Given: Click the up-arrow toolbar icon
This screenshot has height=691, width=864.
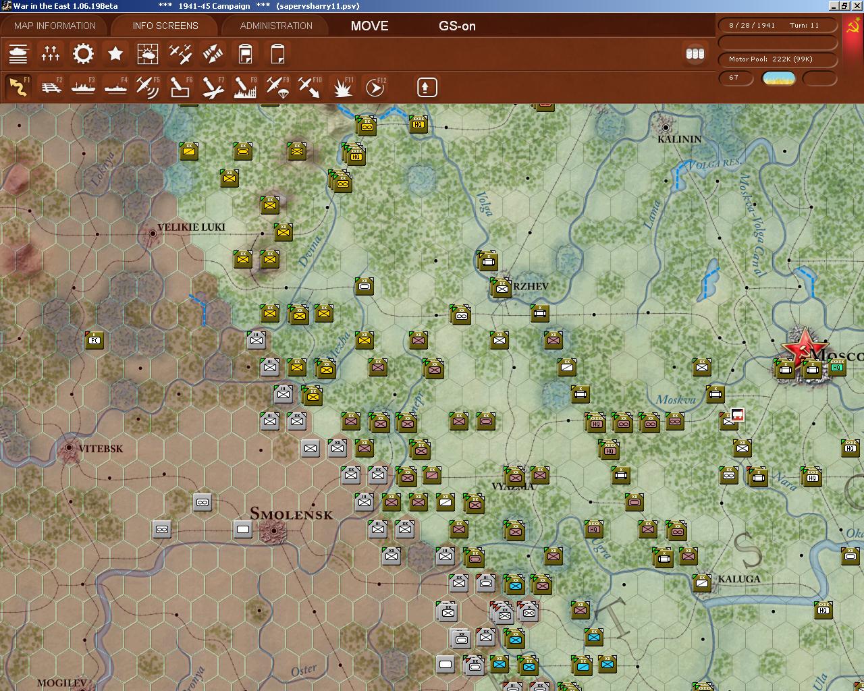Looking at the screenshot, I should [x=427, y=87].
